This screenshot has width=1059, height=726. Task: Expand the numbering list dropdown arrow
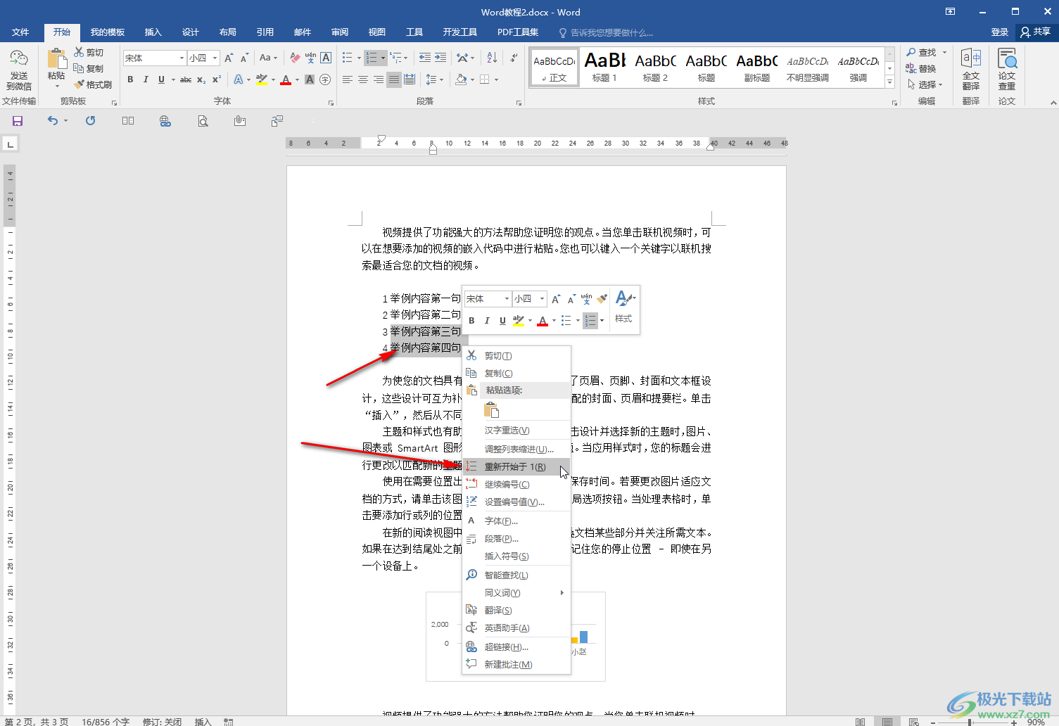coord(383,58)
